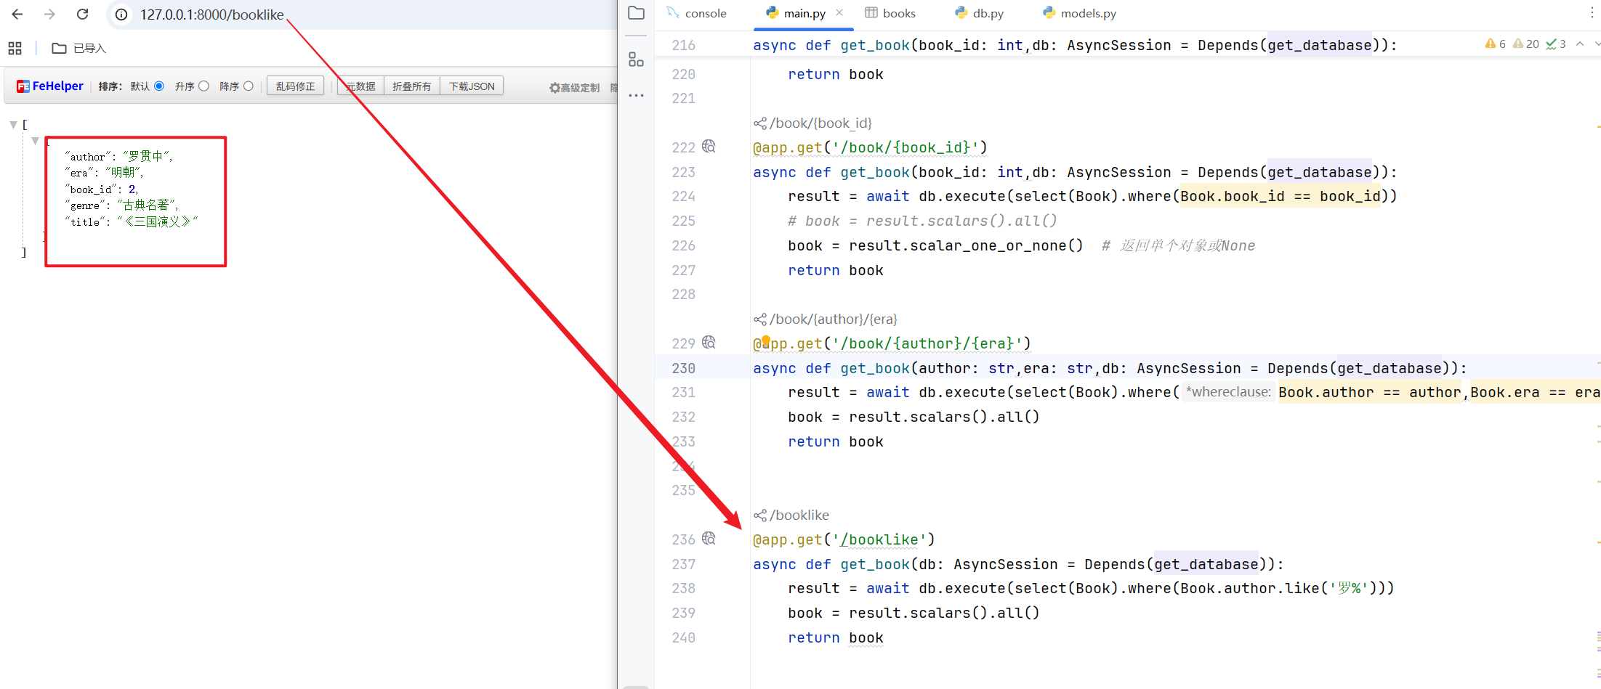Click the endpoint gutter icon on line 236
This screenshot has height=689, width=1601.
click(709, 539)
